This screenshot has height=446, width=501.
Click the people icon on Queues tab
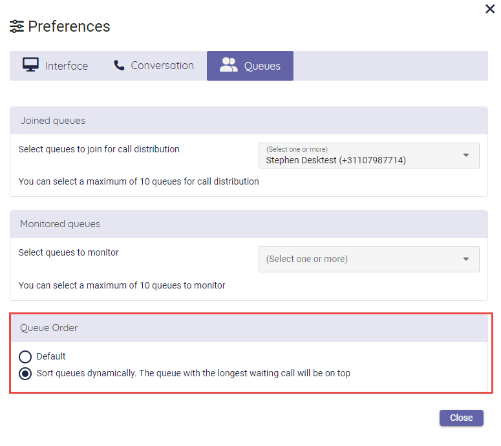pyautogui.click(x=229, y=65)
